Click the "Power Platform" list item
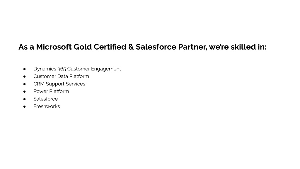Image resolution: width=300 pixels, height=169 pixels. 51,92
